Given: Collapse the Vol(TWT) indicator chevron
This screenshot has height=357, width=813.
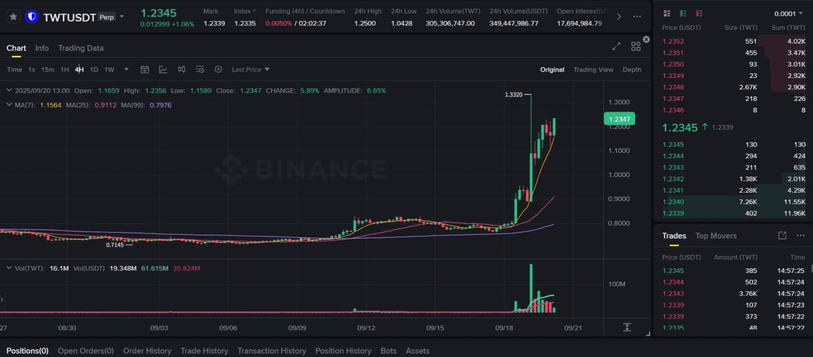Looking at the screenshot, I should [10, 268].
